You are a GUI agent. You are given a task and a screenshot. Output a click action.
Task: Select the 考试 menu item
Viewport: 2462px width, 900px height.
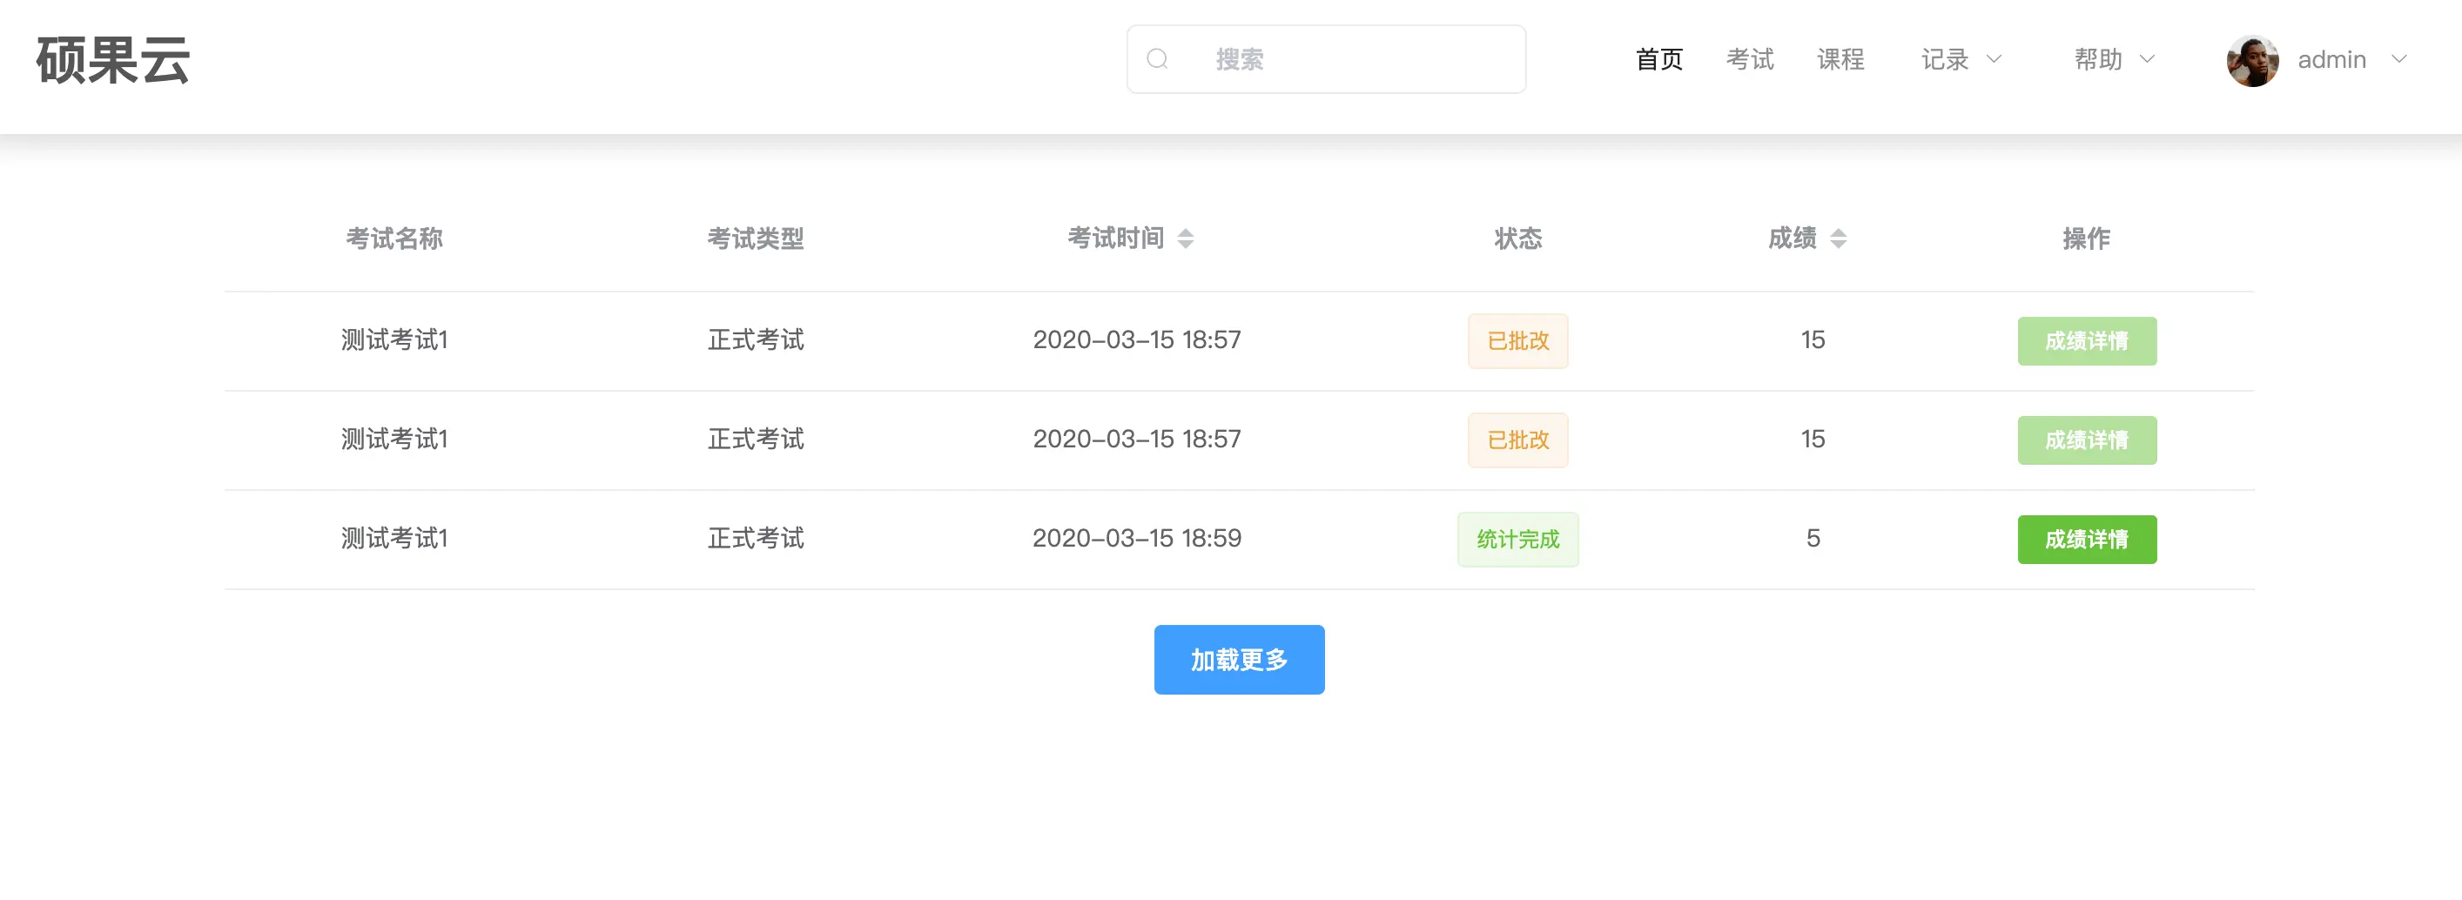click(x=1750, y=59)
